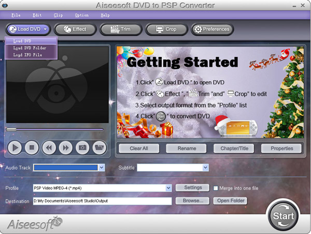This screenshot has width=311, height=234.
Task: Click the Load DVD toolbar button
Action: 28,30
